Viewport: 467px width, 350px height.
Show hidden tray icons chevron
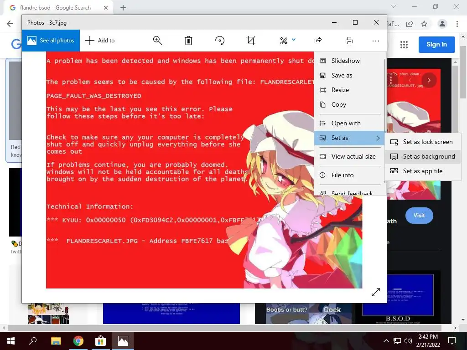point(386,341)
